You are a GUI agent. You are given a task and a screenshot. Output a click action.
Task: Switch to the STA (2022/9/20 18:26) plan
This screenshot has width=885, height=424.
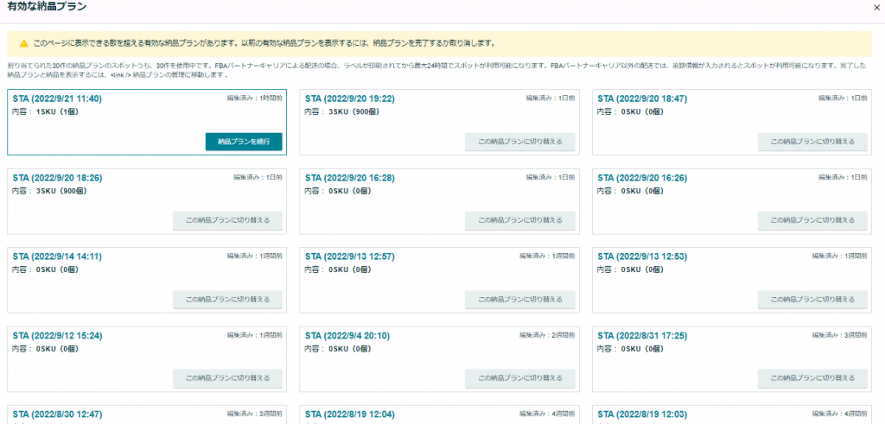(x=227, y=220)
